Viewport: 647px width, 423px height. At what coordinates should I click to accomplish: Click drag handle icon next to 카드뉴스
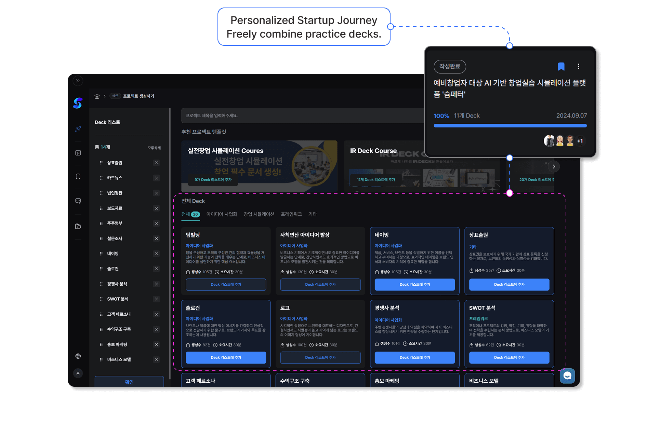101,178
